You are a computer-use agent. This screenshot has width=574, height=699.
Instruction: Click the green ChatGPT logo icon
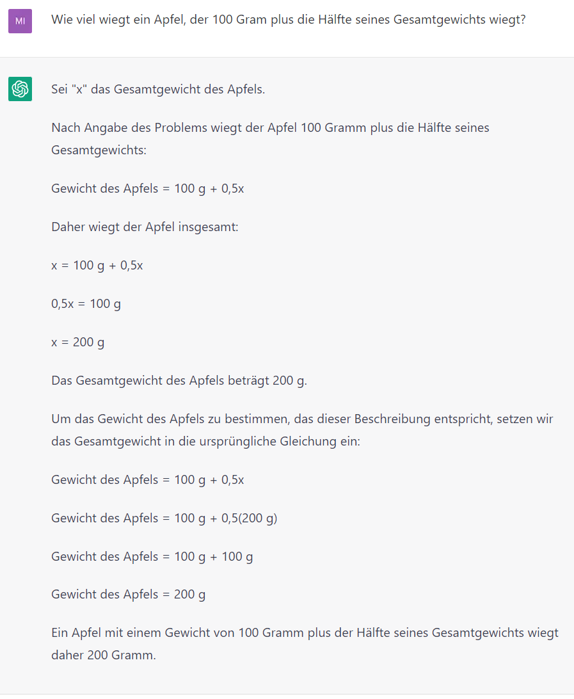[20, 89]
